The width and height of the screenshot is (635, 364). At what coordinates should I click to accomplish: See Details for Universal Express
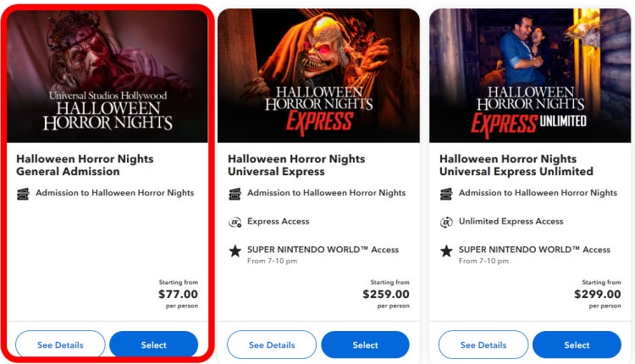point(272,345)
